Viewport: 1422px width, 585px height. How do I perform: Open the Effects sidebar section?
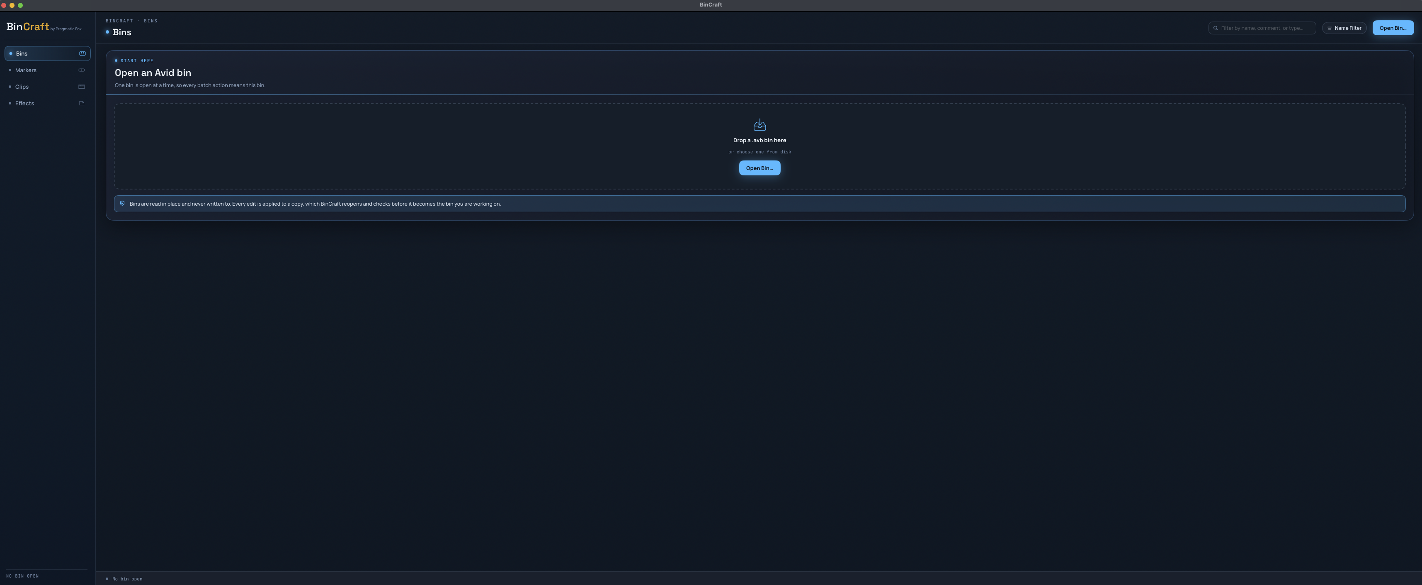coord(48,103)
